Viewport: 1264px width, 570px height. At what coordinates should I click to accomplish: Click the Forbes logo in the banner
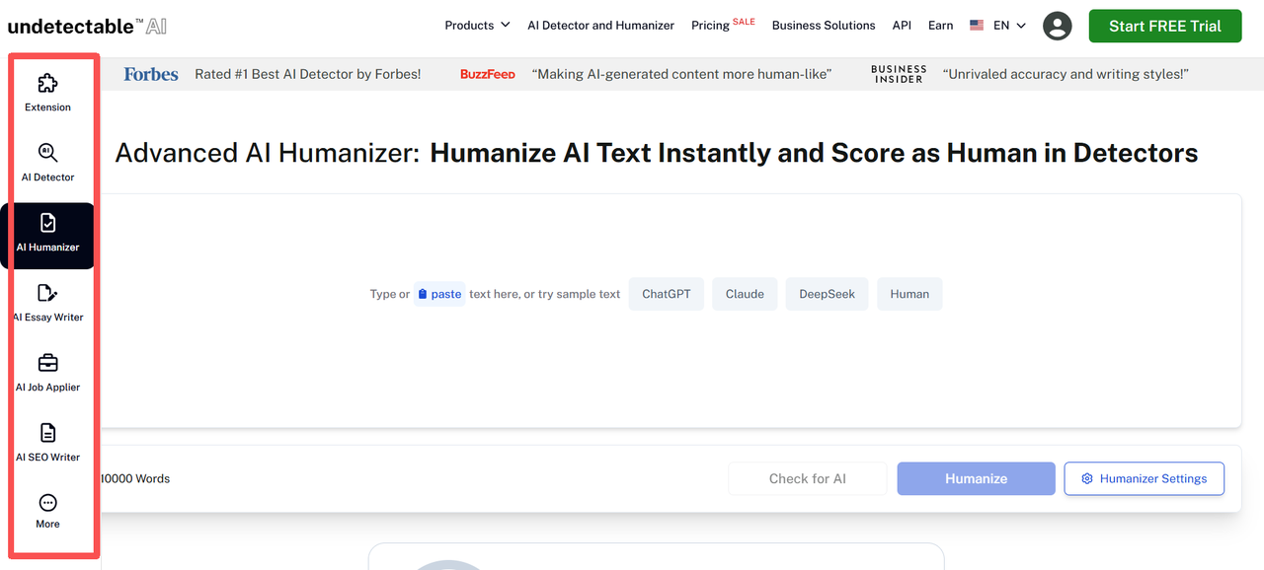151,74
